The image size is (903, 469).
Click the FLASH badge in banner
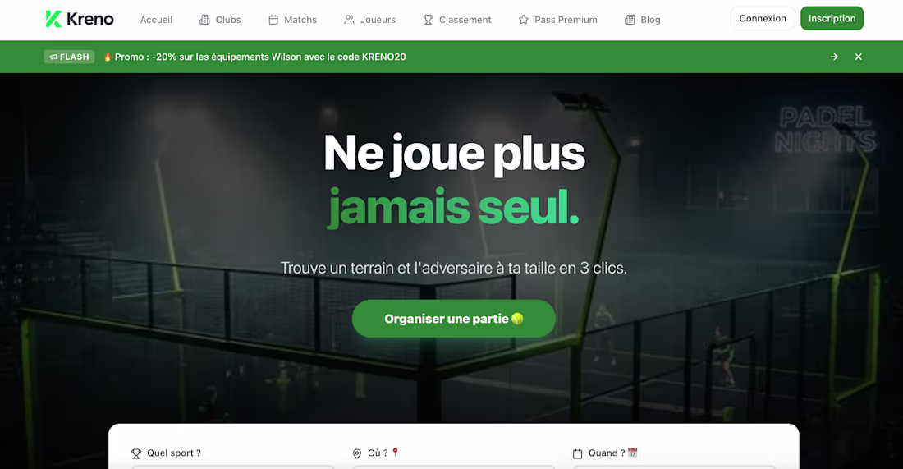(x=69, y=57)
